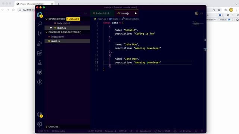Bookmark the page with the star icon
The image size is (239, 134).
[219, 10]
